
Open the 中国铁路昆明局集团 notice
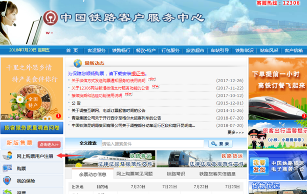click(x=134, y=125)
